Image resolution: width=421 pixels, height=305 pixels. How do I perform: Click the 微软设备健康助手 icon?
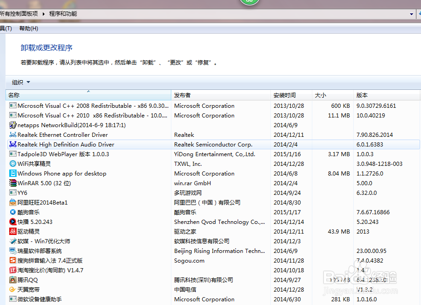click(12, 299)
